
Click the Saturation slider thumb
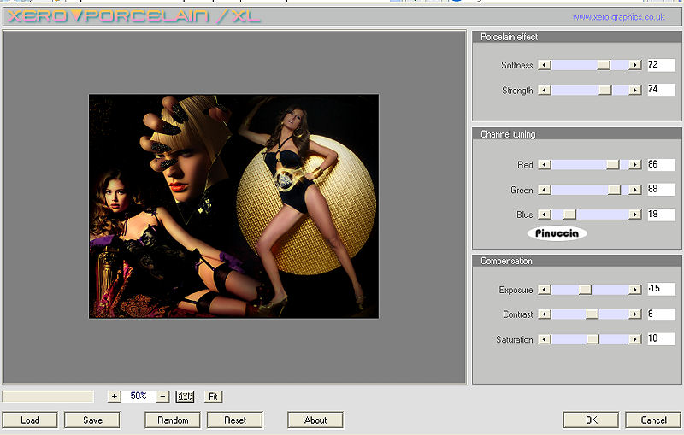coord(593,339)
